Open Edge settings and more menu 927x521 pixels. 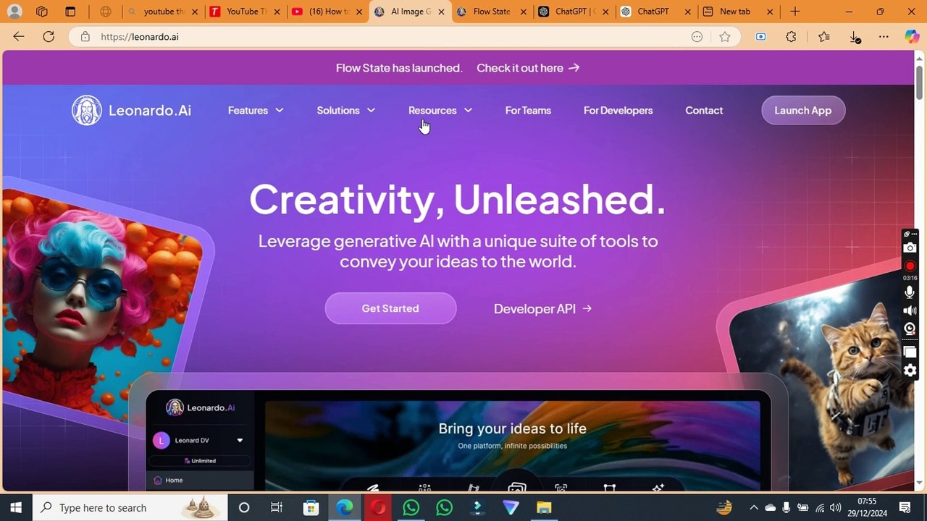(x=884, y=37)
